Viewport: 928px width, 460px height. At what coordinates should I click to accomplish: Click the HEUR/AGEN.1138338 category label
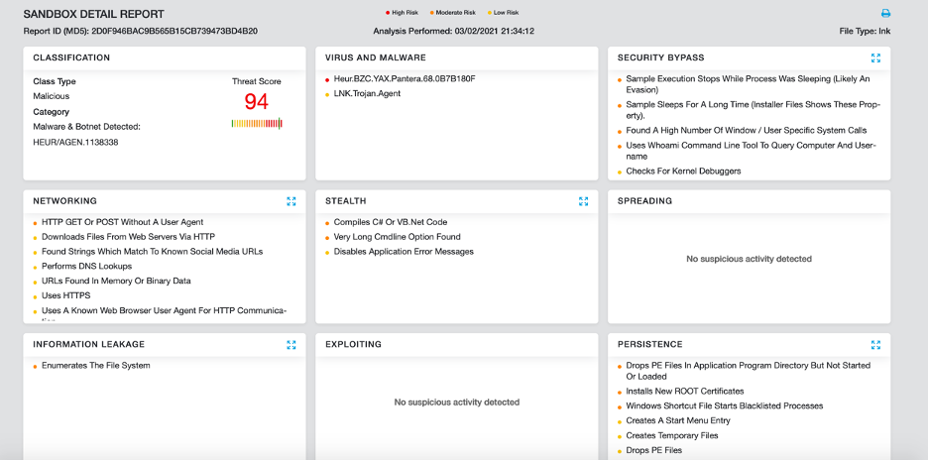[75, 142]
